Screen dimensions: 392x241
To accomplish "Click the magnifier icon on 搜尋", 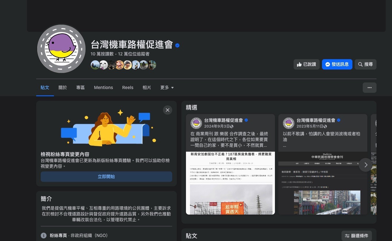I will coord(360,64).
